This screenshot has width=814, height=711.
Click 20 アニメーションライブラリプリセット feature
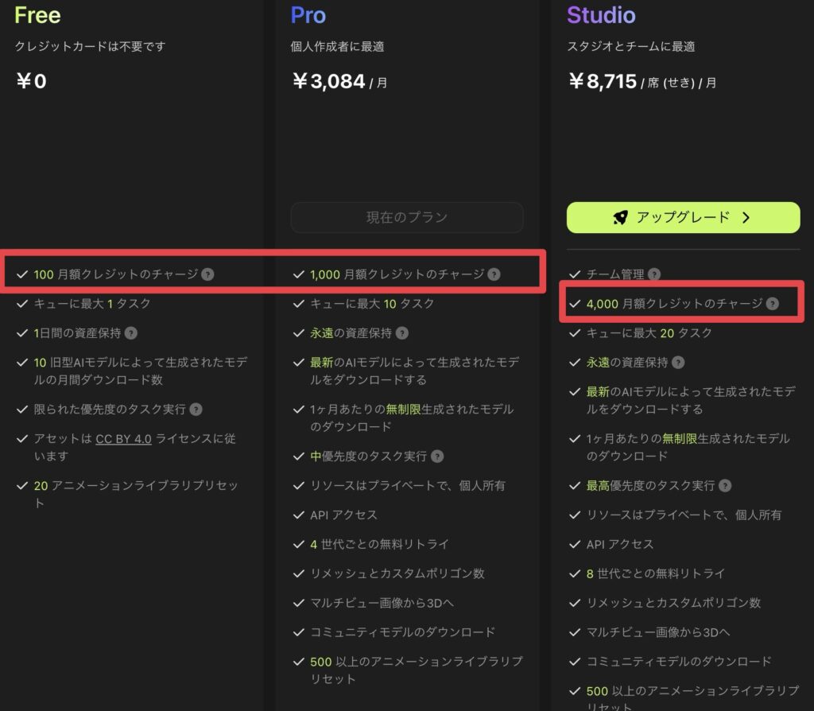tap(136, 494)
